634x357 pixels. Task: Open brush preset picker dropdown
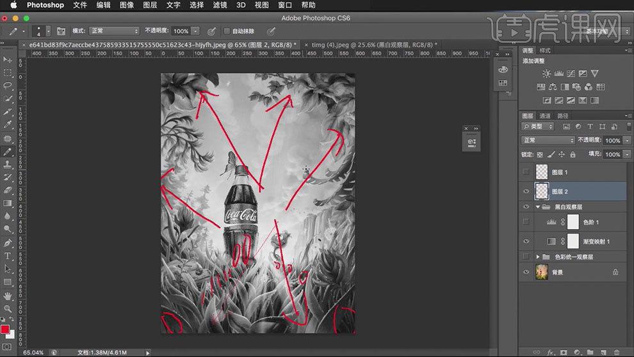48,31
